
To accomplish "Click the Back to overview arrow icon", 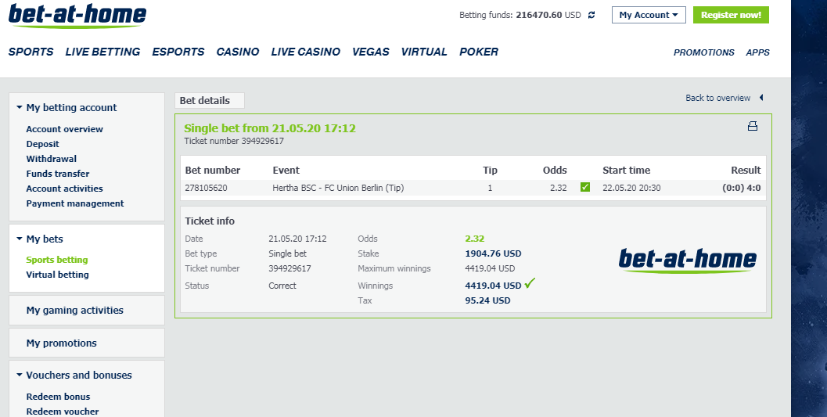I will click(761, 98).
